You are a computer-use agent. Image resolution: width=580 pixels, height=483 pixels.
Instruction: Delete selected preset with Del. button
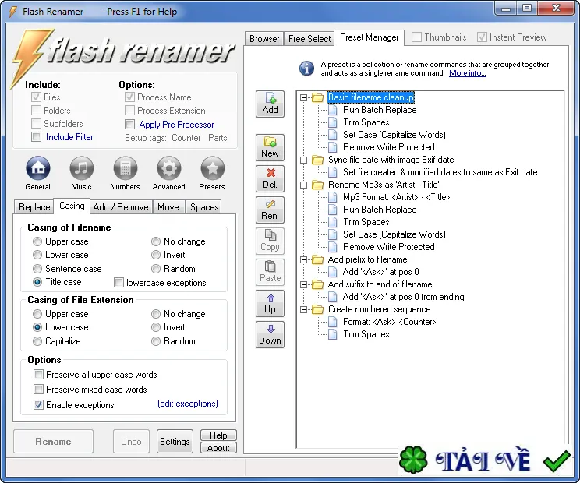tap(270, 178)
